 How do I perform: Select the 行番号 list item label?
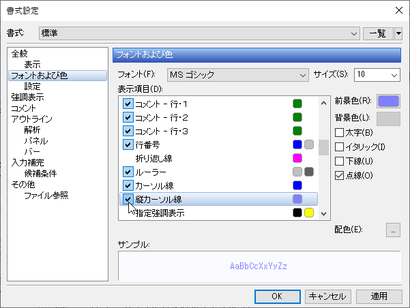tap(147, 144)
